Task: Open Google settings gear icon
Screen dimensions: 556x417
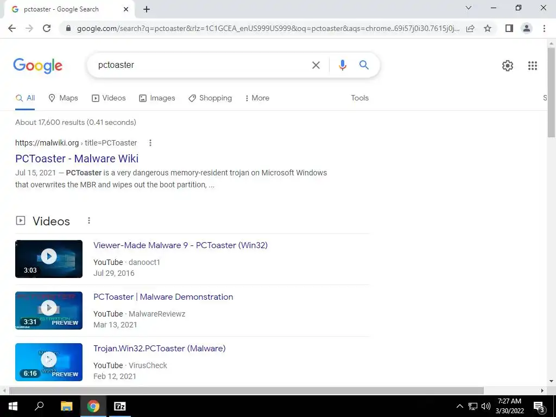Action: point(508,66)
